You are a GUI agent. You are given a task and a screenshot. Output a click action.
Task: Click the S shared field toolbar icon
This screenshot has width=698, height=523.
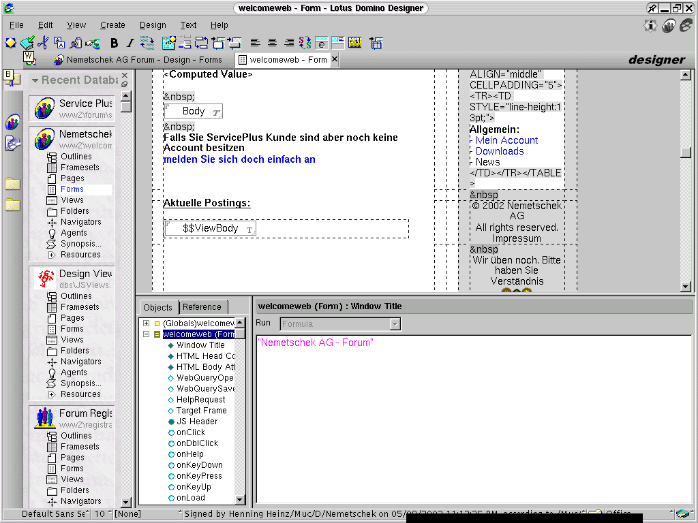[x=305, y=43]
